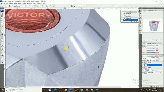
Task: Pick a color from the spectrum ramp
Action: pos(151,53)
